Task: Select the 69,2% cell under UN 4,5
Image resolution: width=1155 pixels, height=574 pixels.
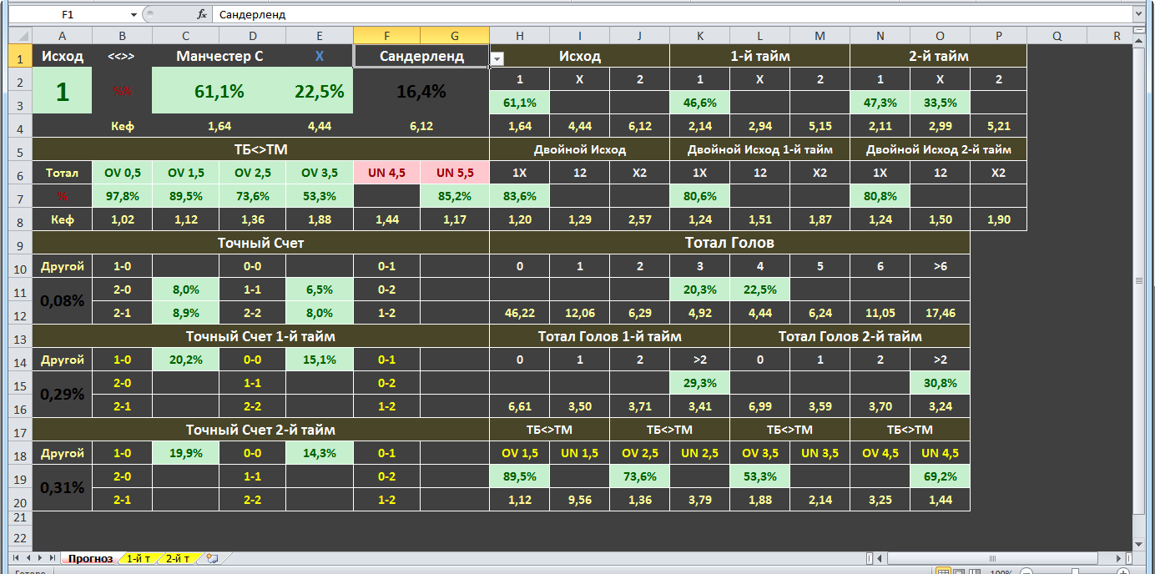Action: pos(940,476)
